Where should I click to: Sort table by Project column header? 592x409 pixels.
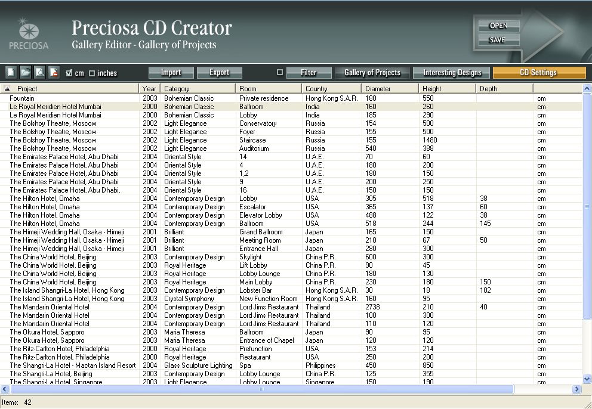click(x=69, y=89)
